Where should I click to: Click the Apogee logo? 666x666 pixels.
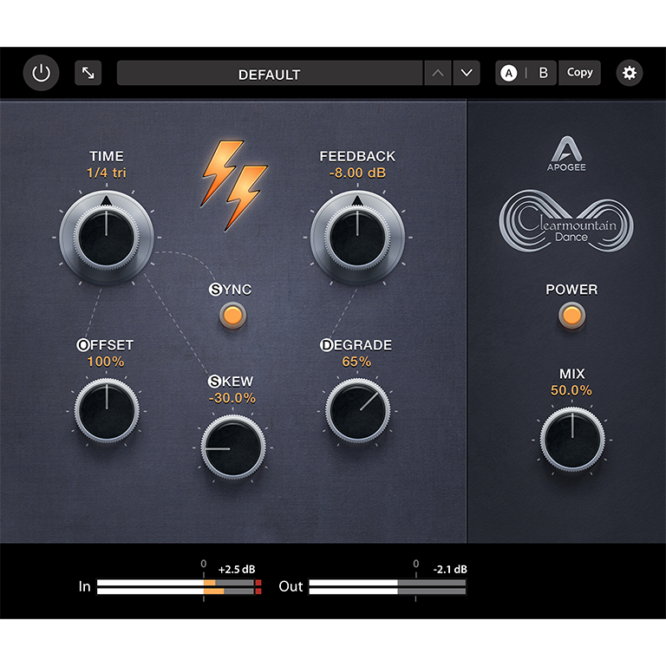click(566, 154)
